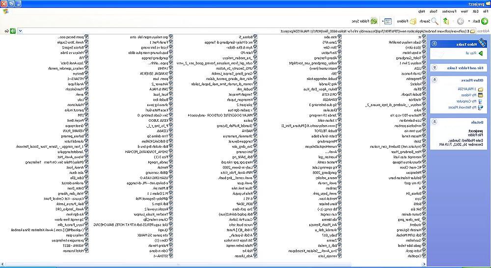
Task: Click the 1 MALAYSIA folder icon
Action: [481, 89]
